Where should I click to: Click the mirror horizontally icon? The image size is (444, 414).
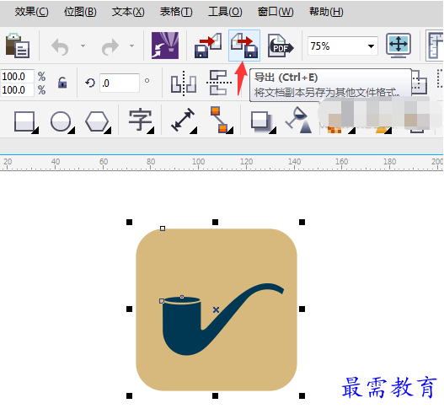pyautogui.click(x=184, y=83)
